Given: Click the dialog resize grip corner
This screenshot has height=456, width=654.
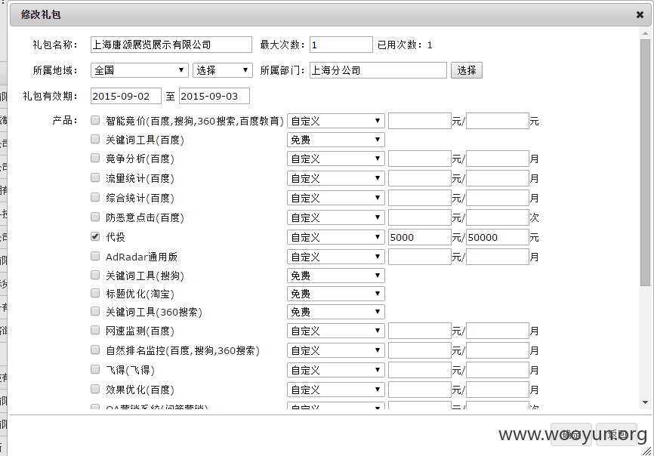Looking at the screenshot, I should tap(647, 451).
